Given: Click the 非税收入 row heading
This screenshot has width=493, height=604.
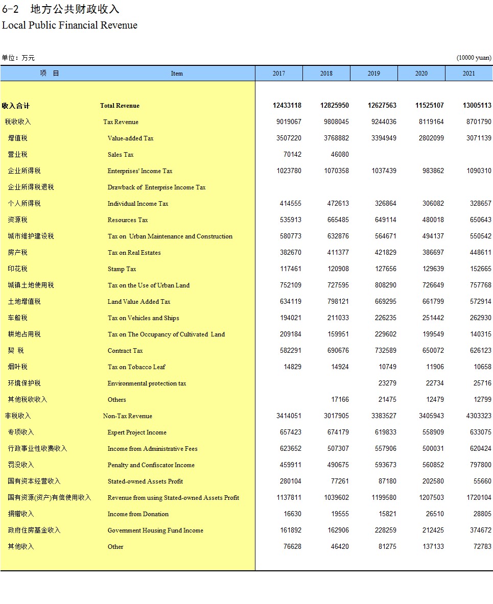Looking at the screenshot, I should pyautogui.click(x=18, y=416).
